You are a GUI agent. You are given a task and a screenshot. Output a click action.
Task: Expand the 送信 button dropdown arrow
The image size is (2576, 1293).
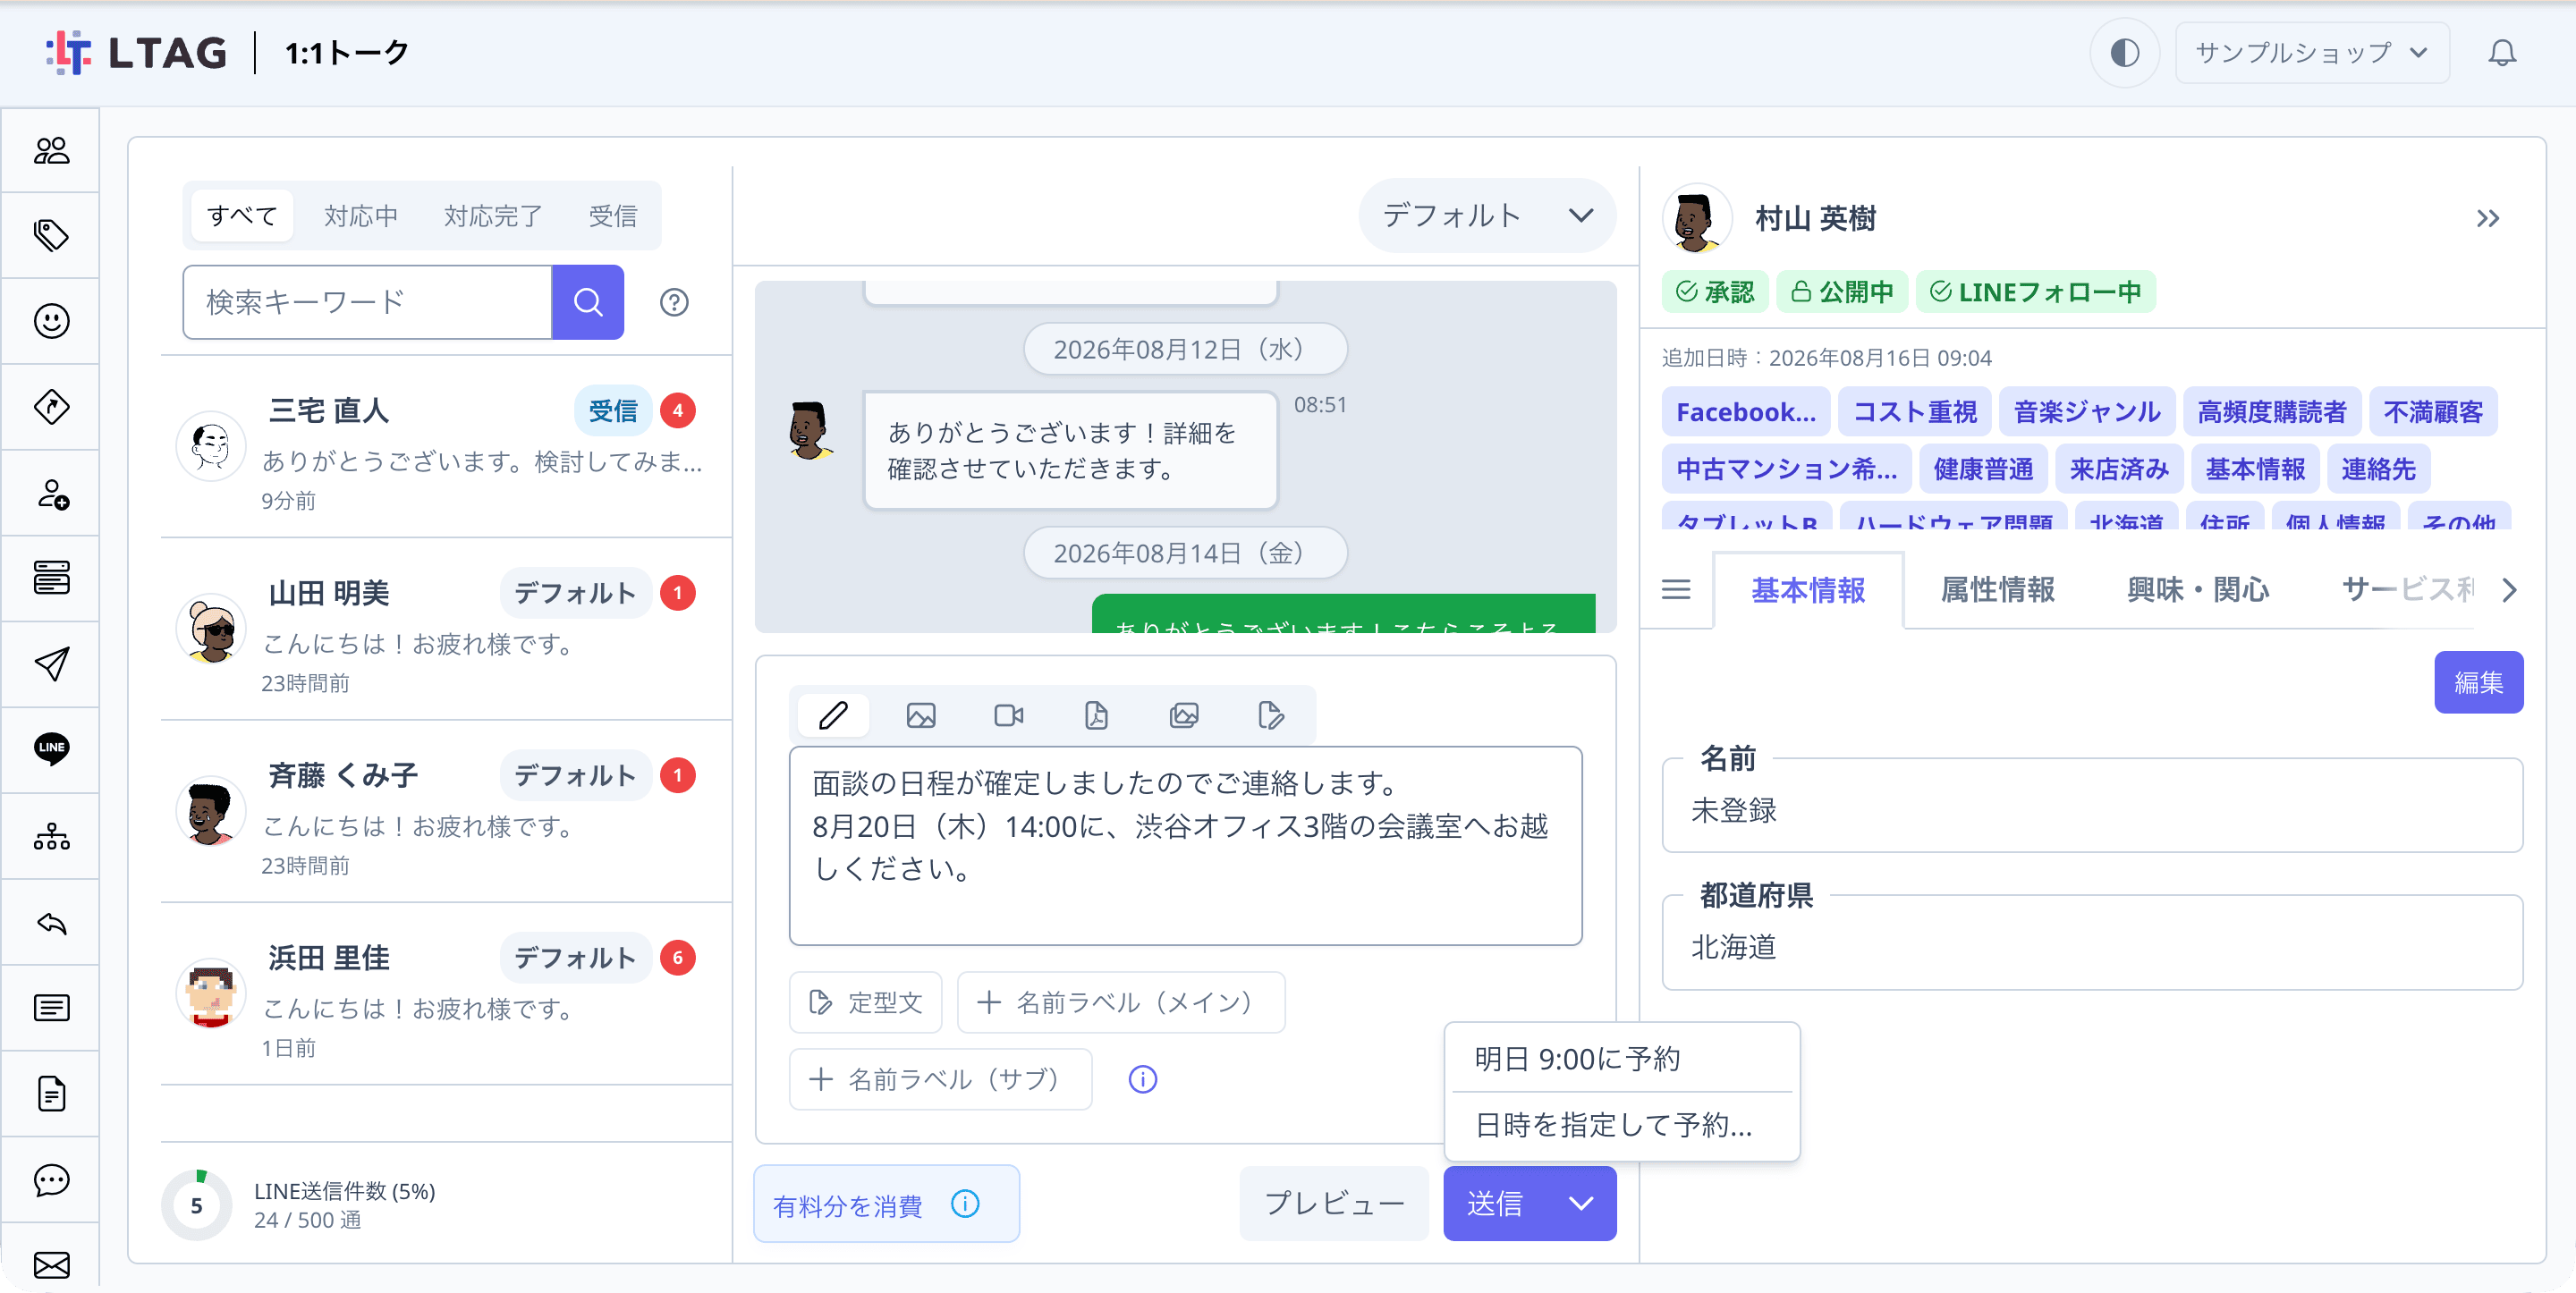tap(1581, 1203)
